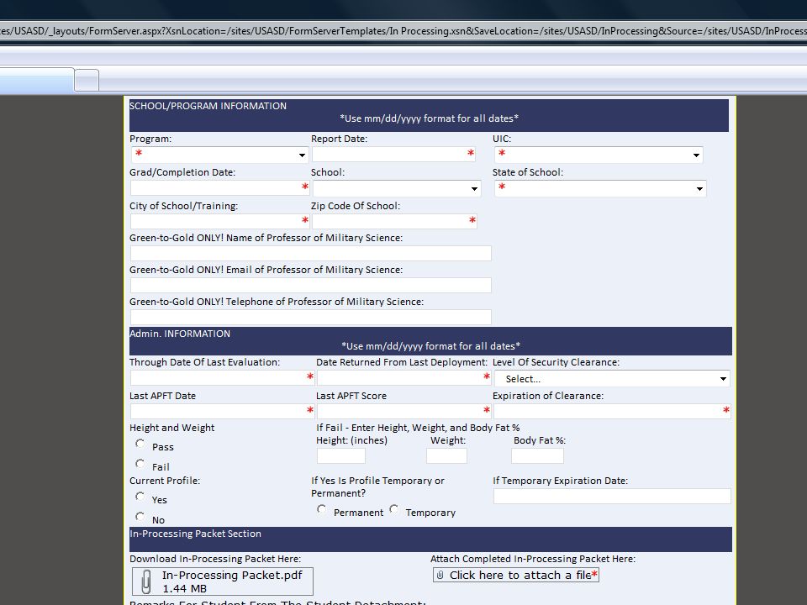807x605 pixels.
Task: Click the Height (inches) field
Action: coord(341,455)
